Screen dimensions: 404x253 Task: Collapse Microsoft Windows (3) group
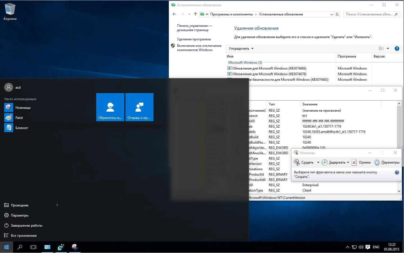coord(245,63)
